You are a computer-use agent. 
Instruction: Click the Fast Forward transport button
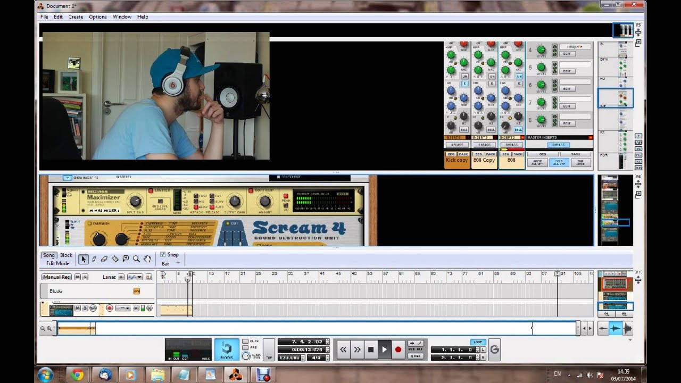point(357,349)
